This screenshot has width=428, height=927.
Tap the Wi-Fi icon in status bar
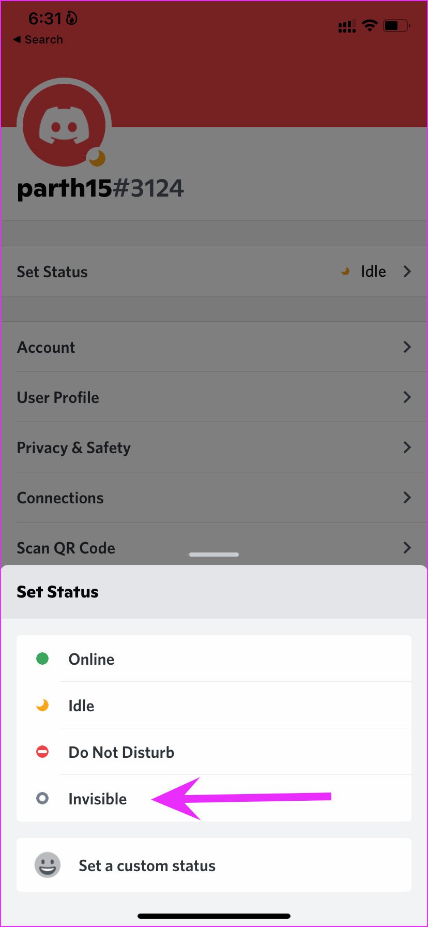(x=370, y=25)
